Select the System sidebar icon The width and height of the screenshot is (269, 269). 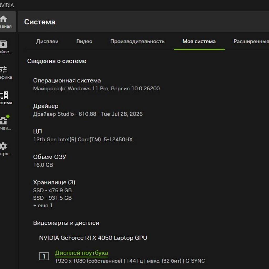(x=4, y=95)
